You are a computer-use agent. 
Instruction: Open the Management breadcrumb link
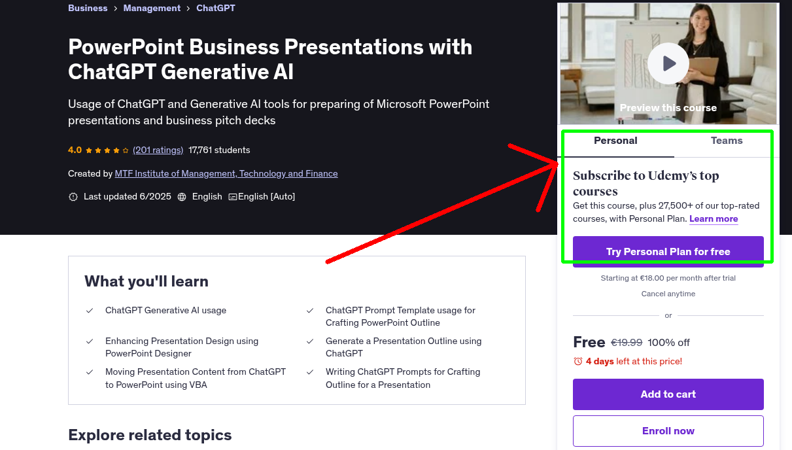click(152, 8)
